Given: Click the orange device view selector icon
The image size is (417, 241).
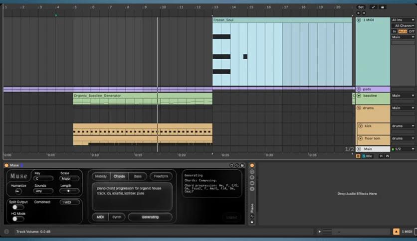Looking at the screenshot, I should click(x=396, y=232).
